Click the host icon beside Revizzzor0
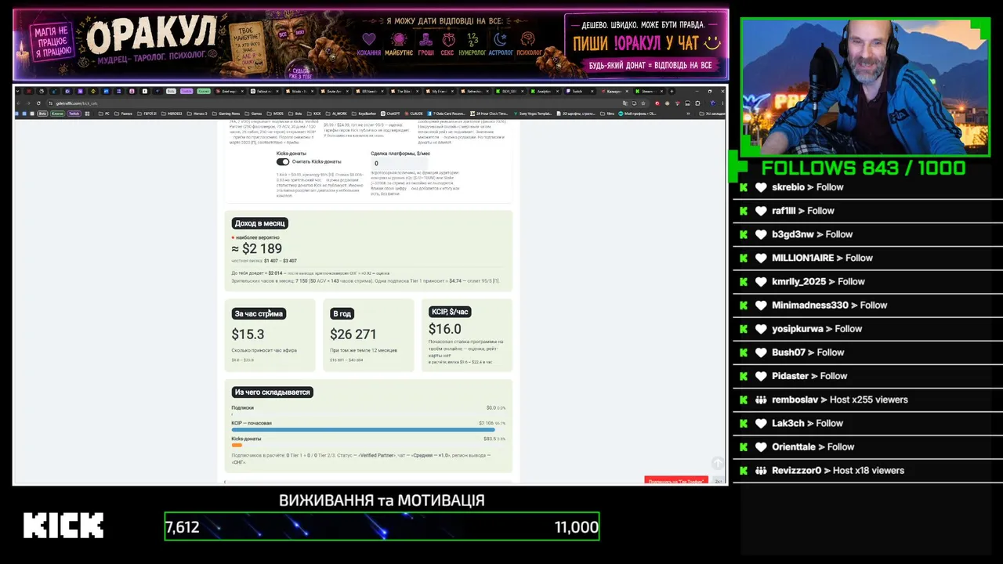Image resolution: width=1003 pixels, height=564 pixels. tap(761, 471)
